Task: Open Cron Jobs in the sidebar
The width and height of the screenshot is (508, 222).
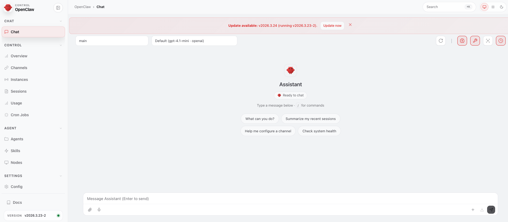Action: [x=20, y=115]
